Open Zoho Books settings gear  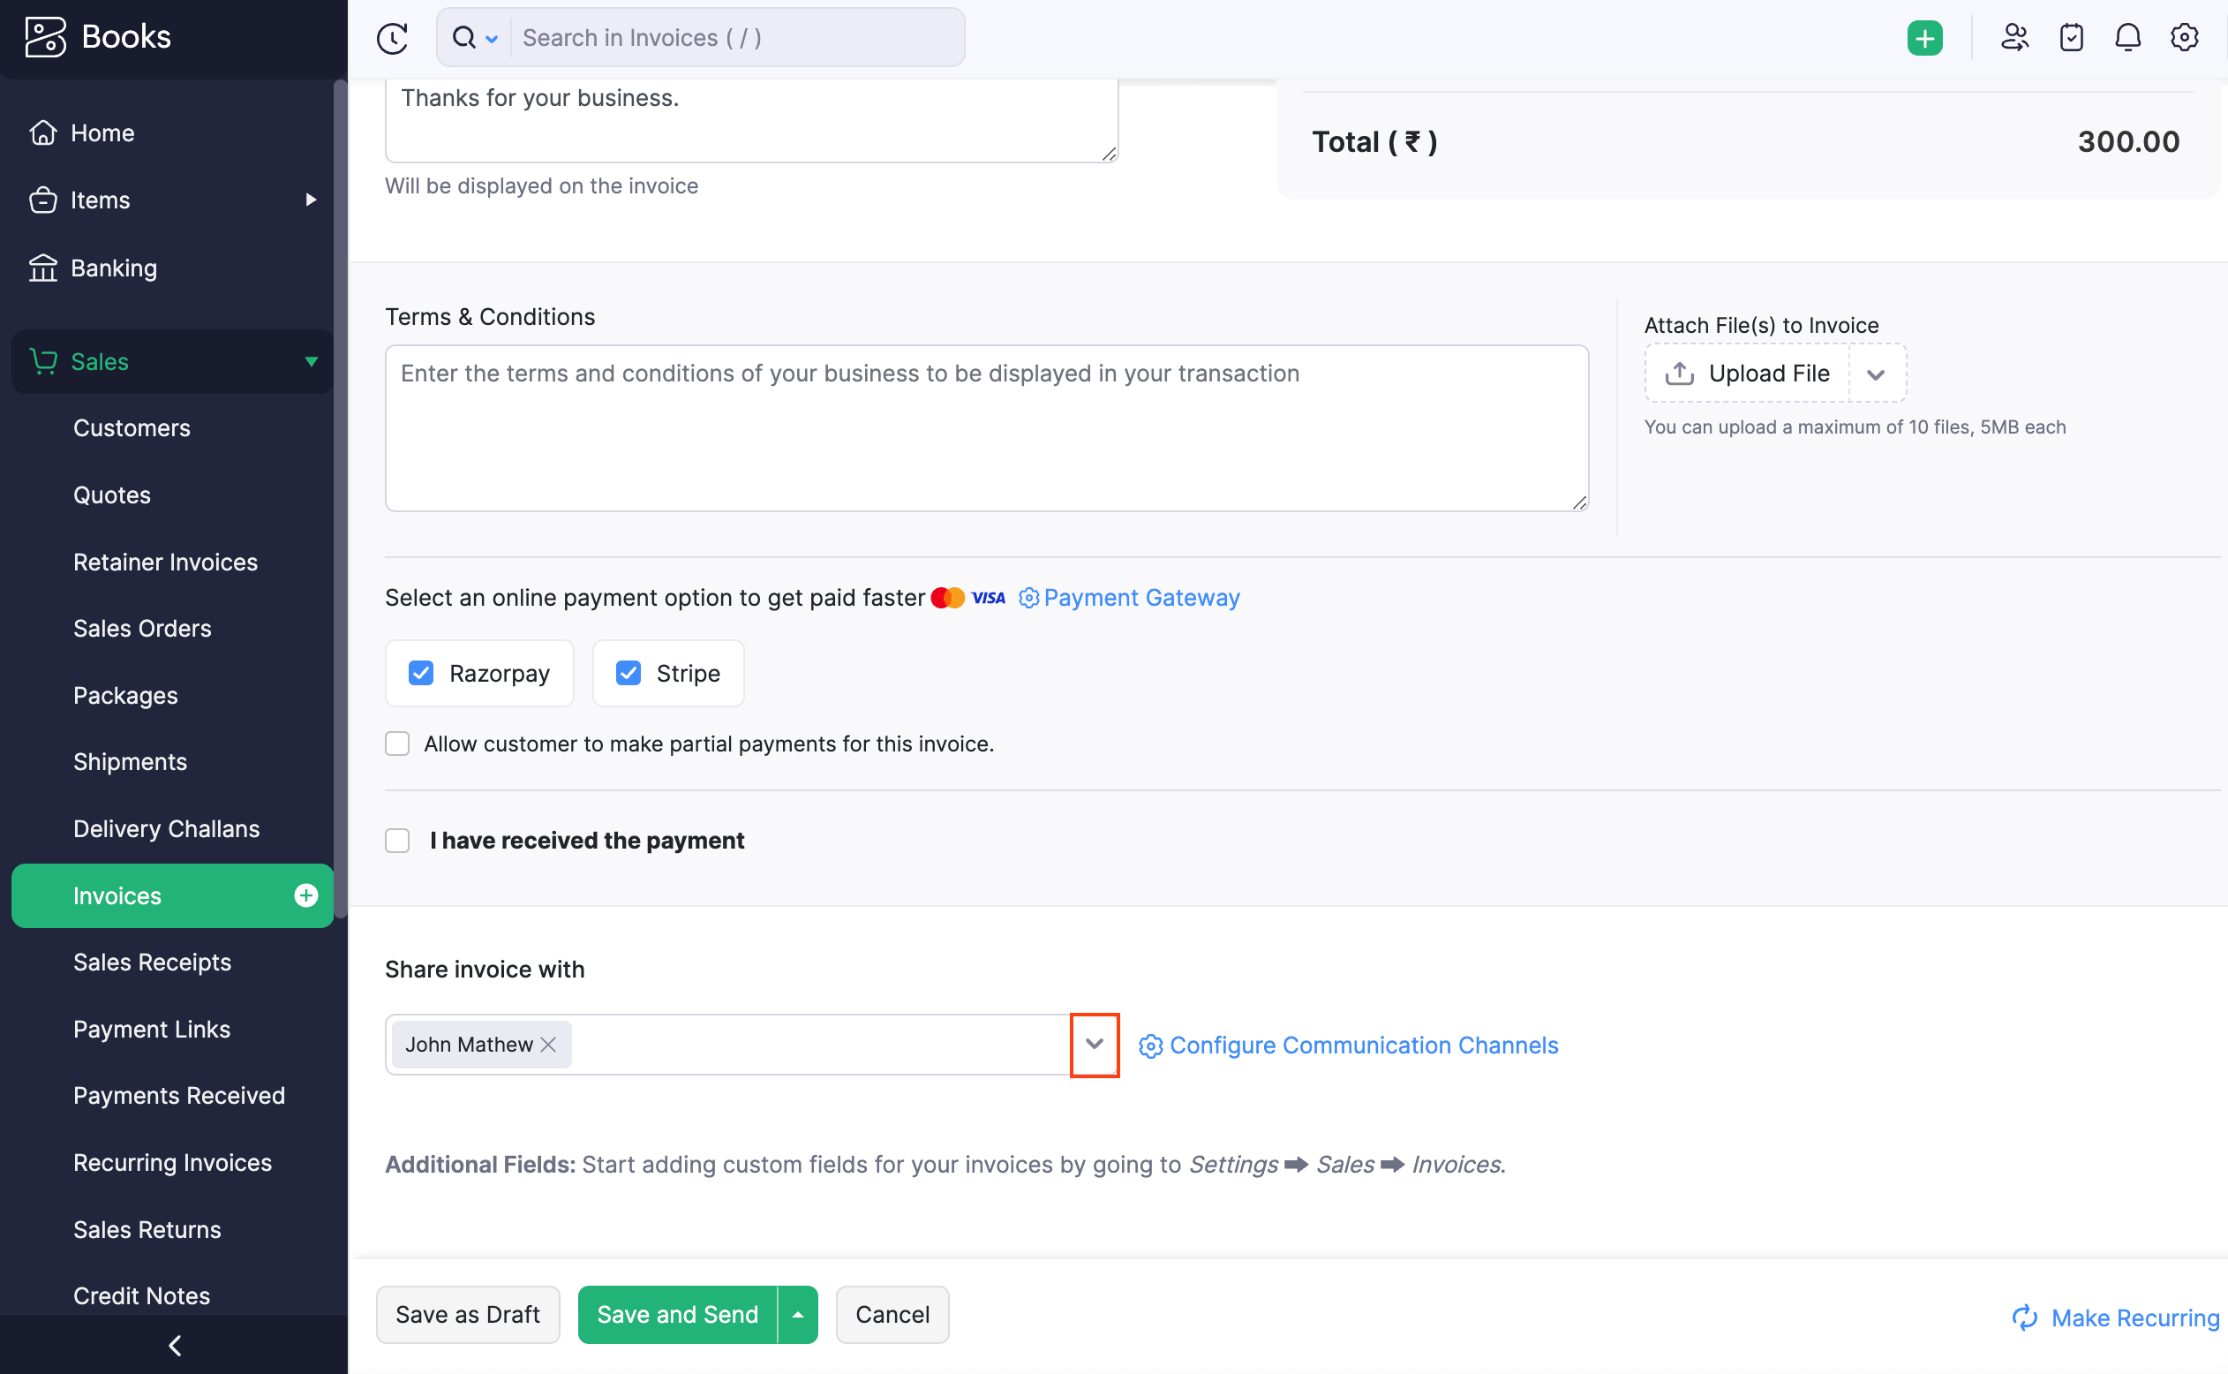pyautogui.click(x=2185, y=37)
